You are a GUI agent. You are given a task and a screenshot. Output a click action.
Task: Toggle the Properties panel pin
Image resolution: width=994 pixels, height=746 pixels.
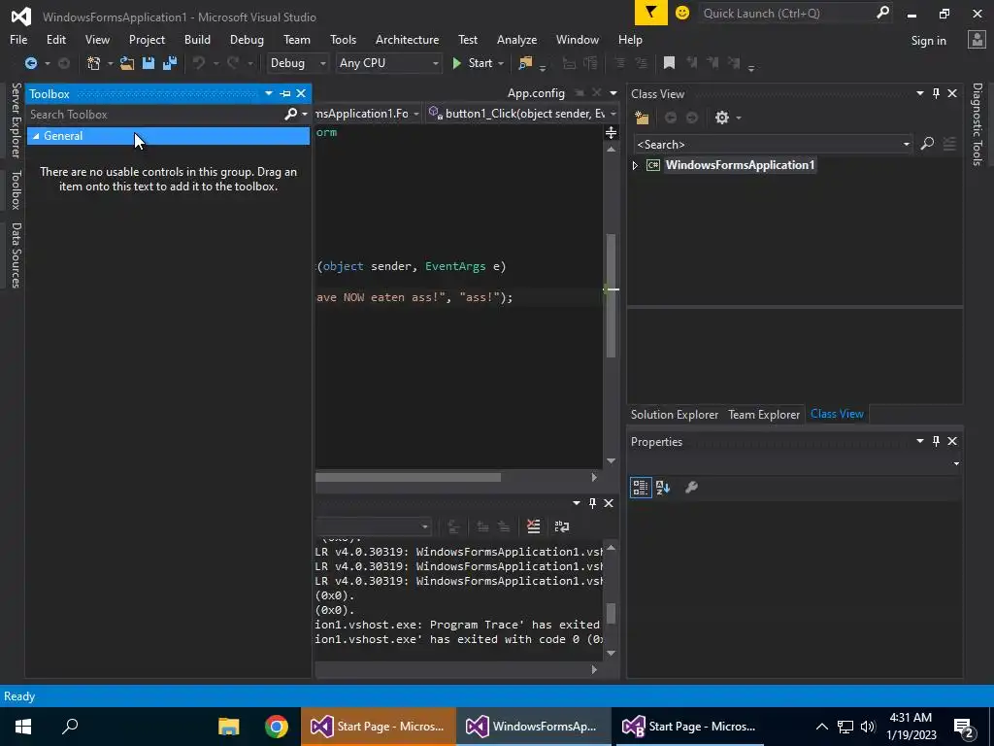[x=937, y=441]
